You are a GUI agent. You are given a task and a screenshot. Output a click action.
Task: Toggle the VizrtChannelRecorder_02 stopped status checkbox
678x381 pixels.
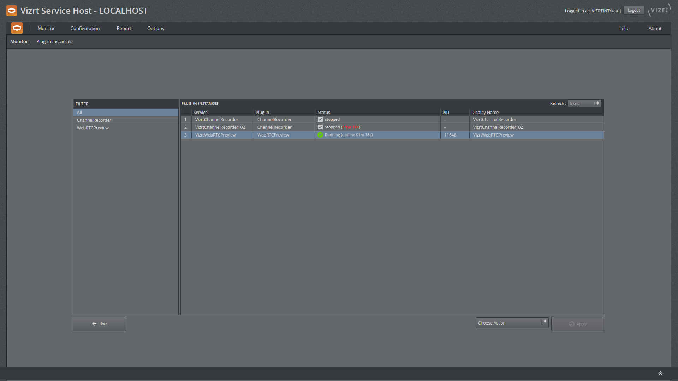click(320, 127)
